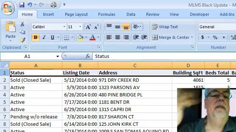Cut selection with scissors icon
Image resolution: width=236 pixels, height=132 pixels.
click(x=22, y=24)
